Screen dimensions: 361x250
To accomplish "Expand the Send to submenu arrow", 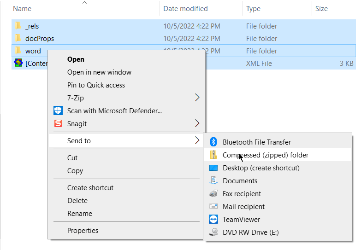I will (x=197, y=140).
